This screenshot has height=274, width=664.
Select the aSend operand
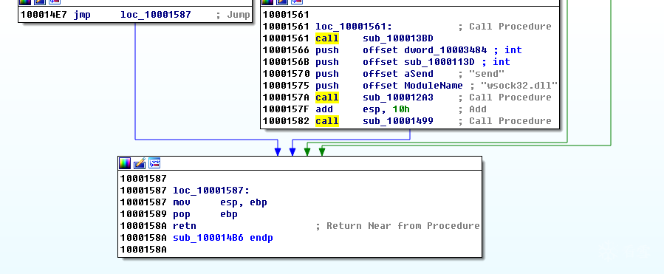[419, 74]
